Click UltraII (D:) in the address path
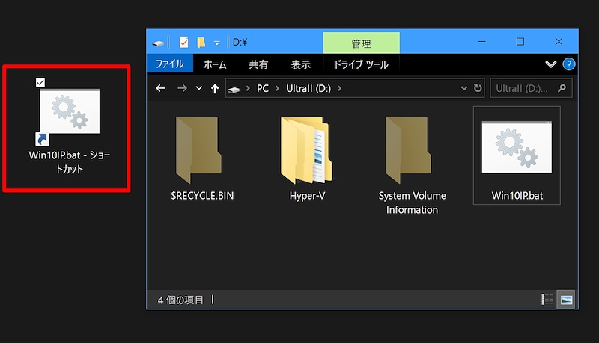Viewport: 599px width, 343px height. click(308, 88)
